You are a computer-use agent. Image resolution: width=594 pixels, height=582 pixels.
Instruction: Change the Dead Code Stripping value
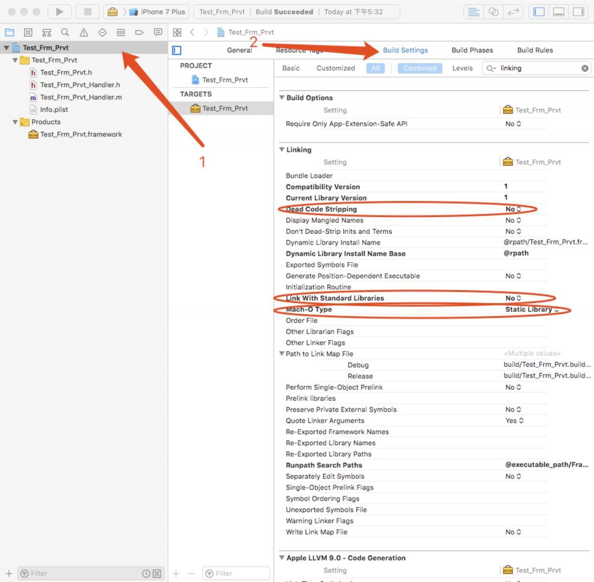[x=513, y=209]
